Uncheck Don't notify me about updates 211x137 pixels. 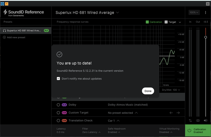(x=58, y=79)
